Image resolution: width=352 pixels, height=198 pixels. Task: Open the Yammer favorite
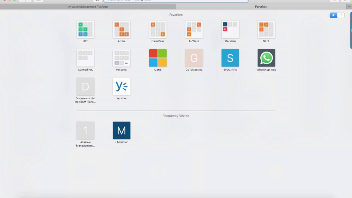click(122, 87)
